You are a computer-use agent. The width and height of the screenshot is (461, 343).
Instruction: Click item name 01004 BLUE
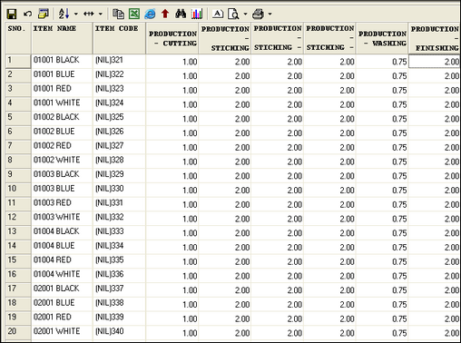54,246
